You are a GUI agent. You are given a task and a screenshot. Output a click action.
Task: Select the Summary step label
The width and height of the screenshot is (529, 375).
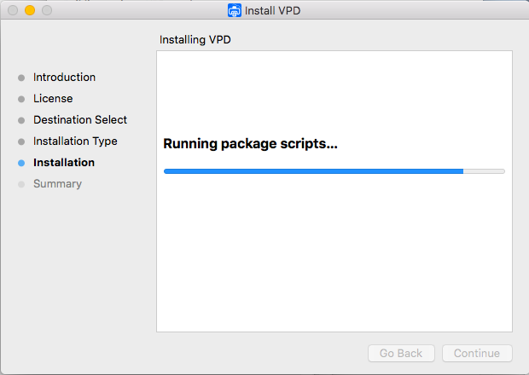tap(57, 184)
